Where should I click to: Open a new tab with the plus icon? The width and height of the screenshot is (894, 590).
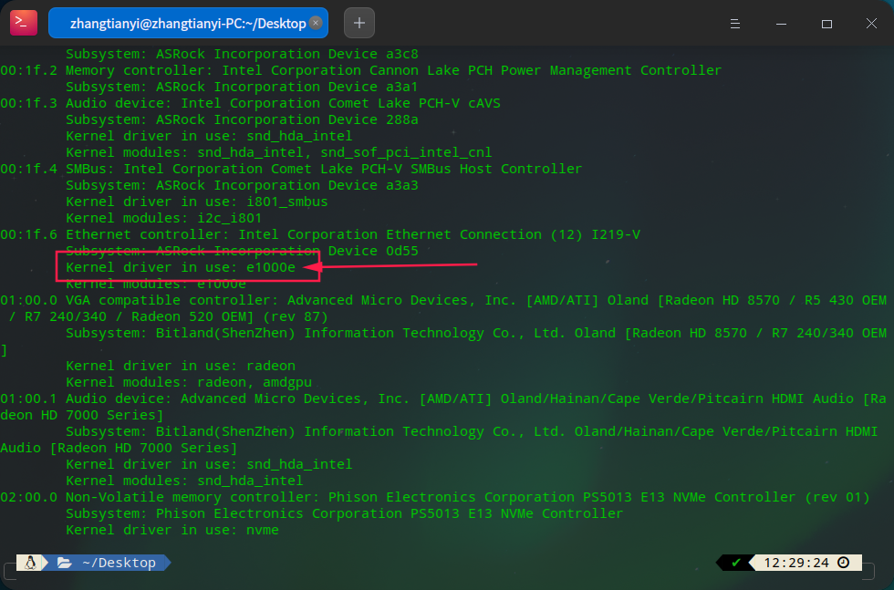(x=359, y=22)
